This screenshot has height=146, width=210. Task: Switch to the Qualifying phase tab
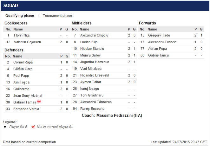click(20, 16)
